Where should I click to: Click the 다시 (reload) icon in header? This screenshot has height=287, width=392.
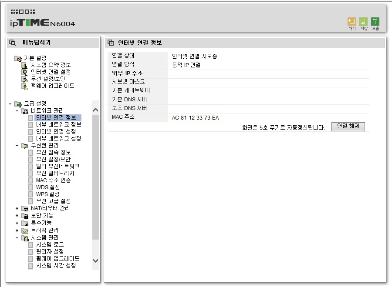coord(351,21)
